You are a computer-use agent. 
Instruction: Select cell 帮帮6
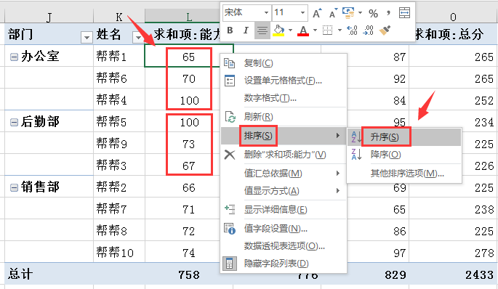point(119,78)
